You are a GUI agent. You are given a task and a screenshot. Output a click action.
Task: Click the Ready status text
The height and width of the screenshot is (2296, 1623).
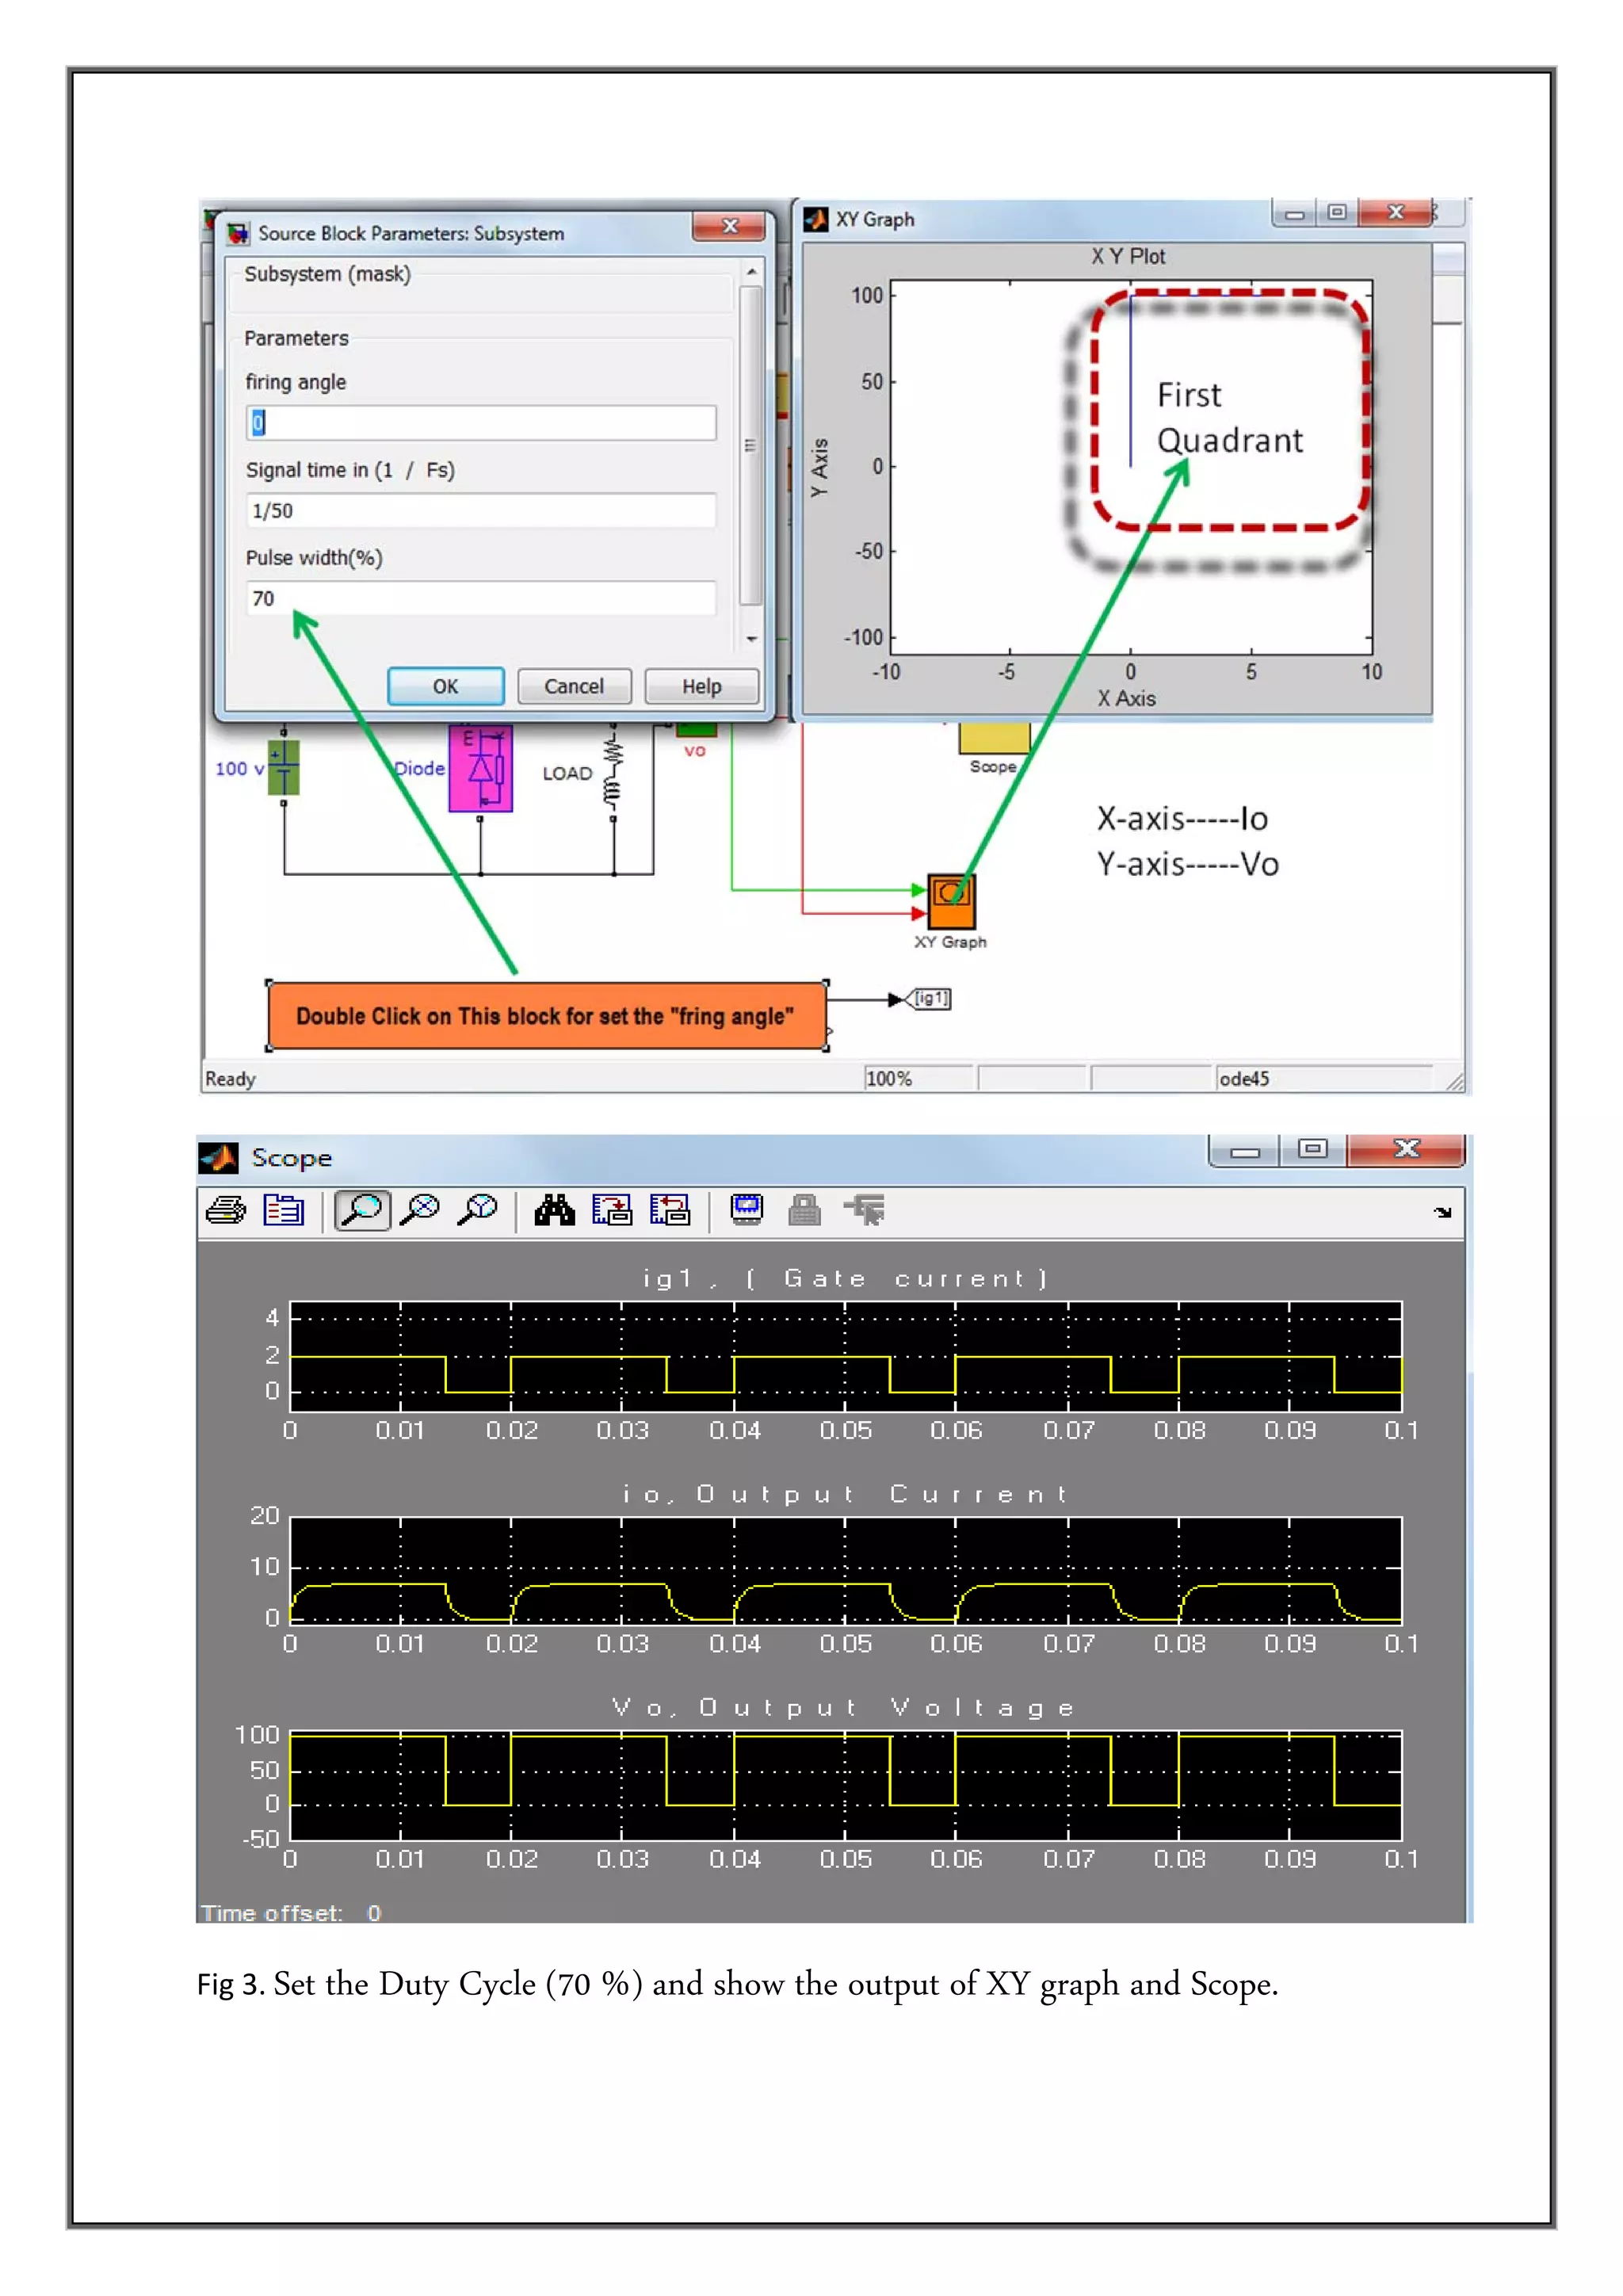pos(231,1079)
